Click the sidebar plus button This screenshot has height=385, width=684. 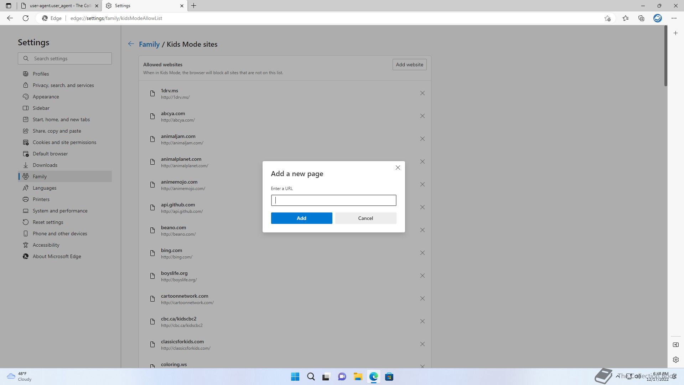676,33
